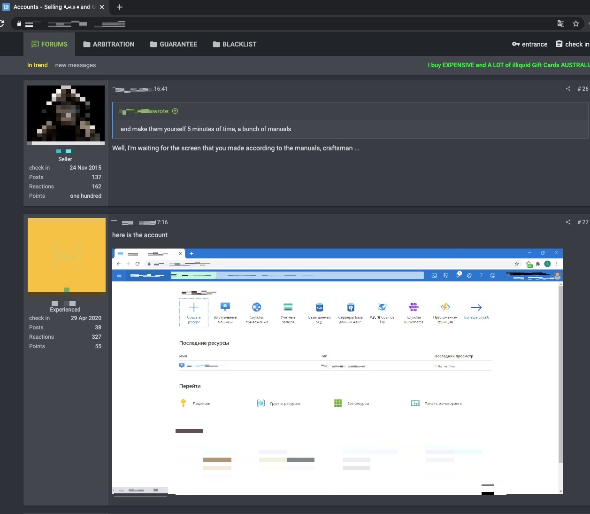Viewport: 590px width, 514px height.
Task: Click the check in registration link
Action: (x=573, y=44)
